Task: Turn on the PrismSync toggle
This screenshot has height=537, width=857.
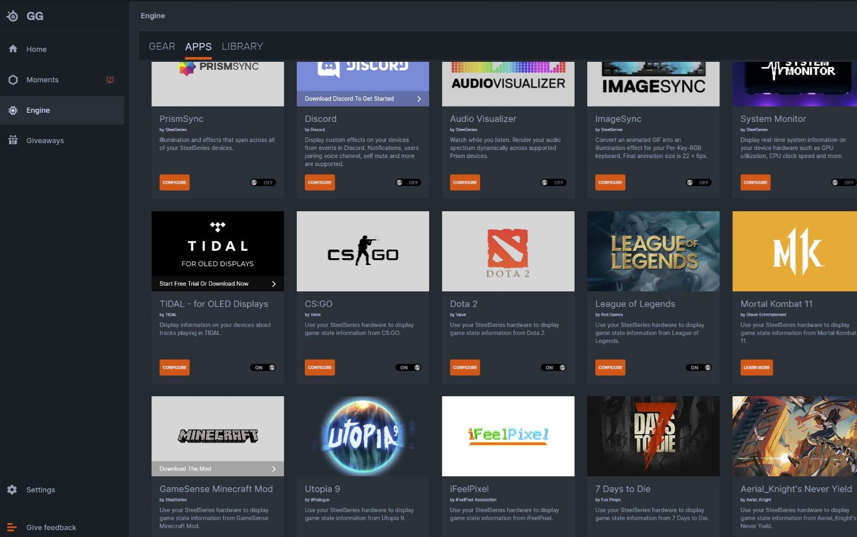Action: coord(263,183)
